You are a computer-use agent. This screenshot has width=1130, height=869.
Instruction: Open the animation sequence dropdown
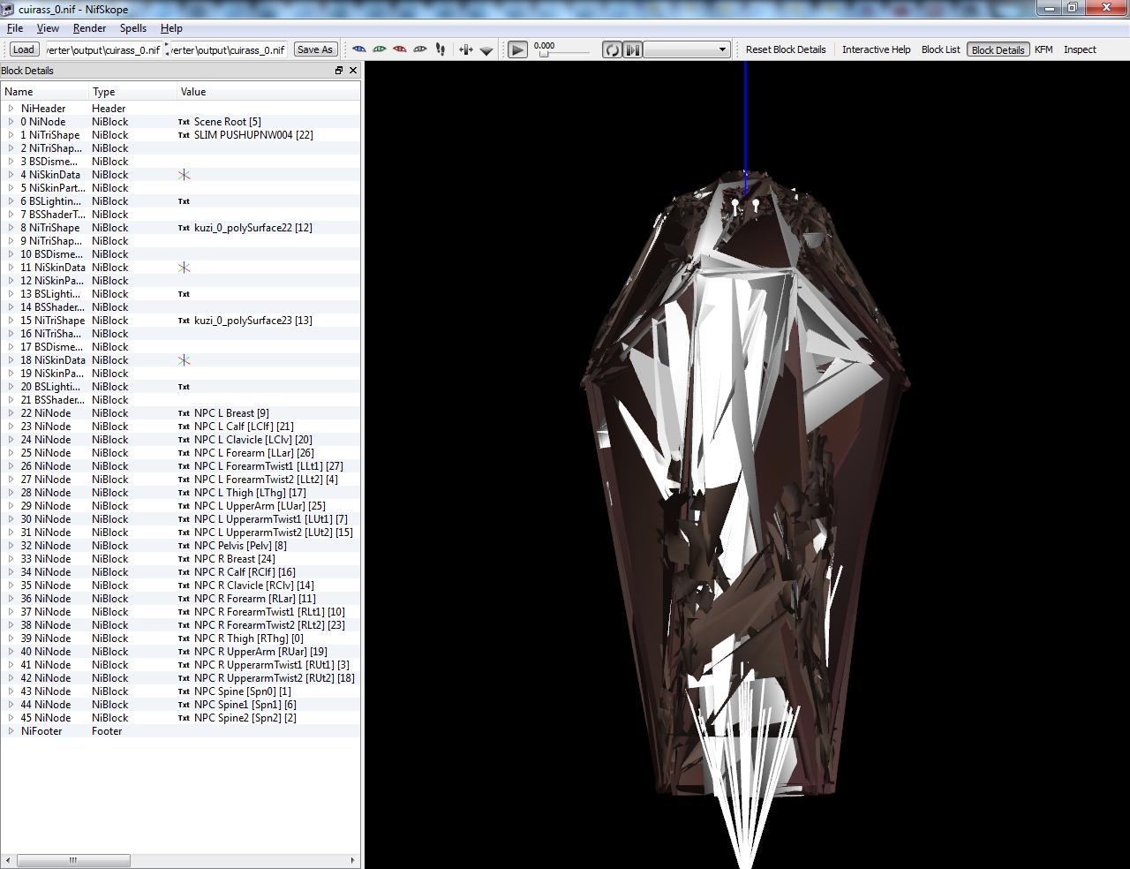pyautogui.click(x=687, y=49)
